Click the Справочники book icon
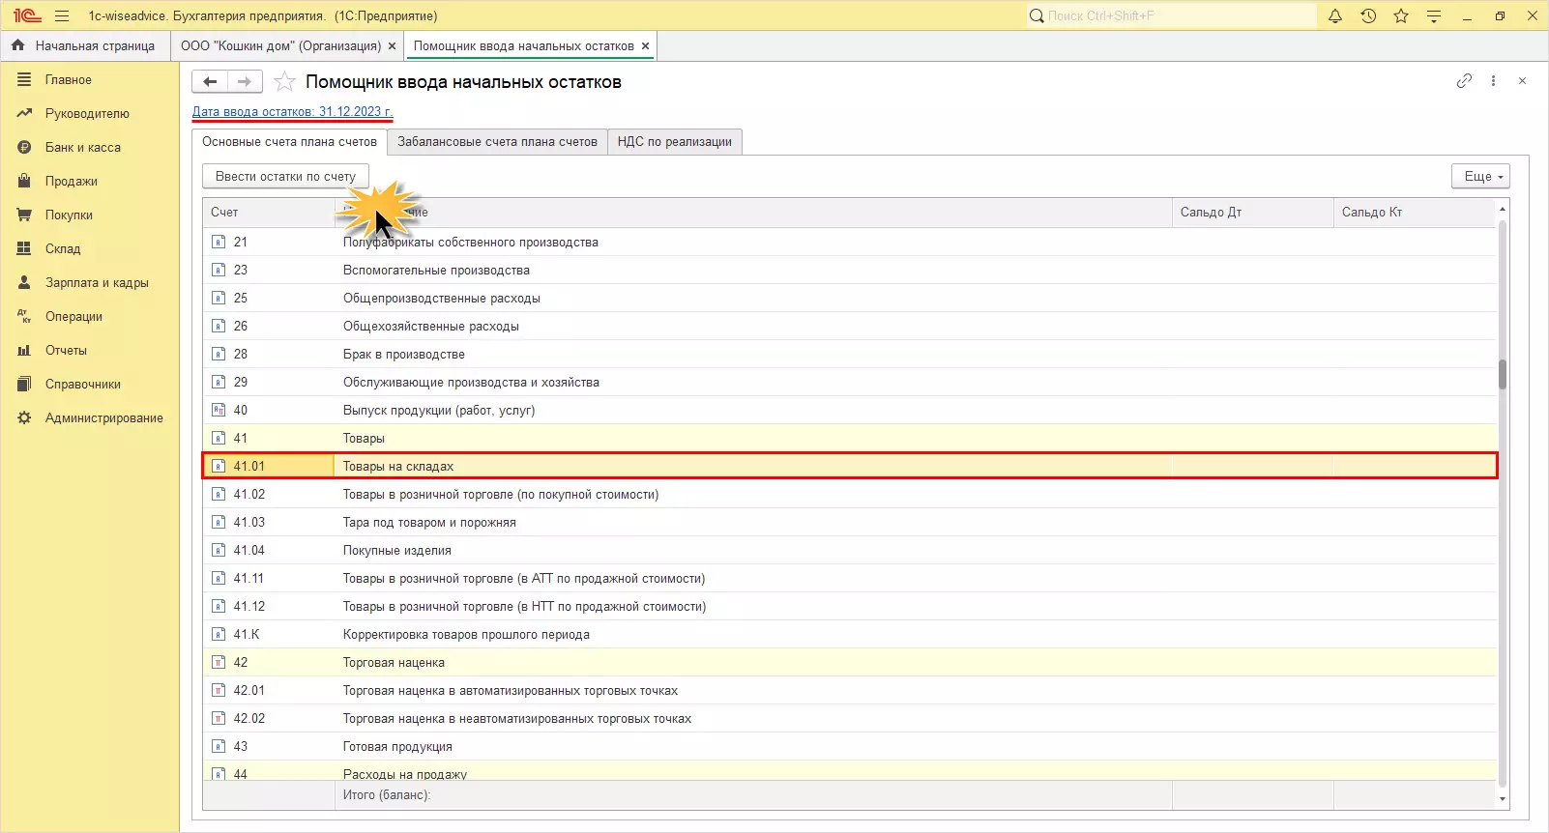1549x833 pixels. 24,385
